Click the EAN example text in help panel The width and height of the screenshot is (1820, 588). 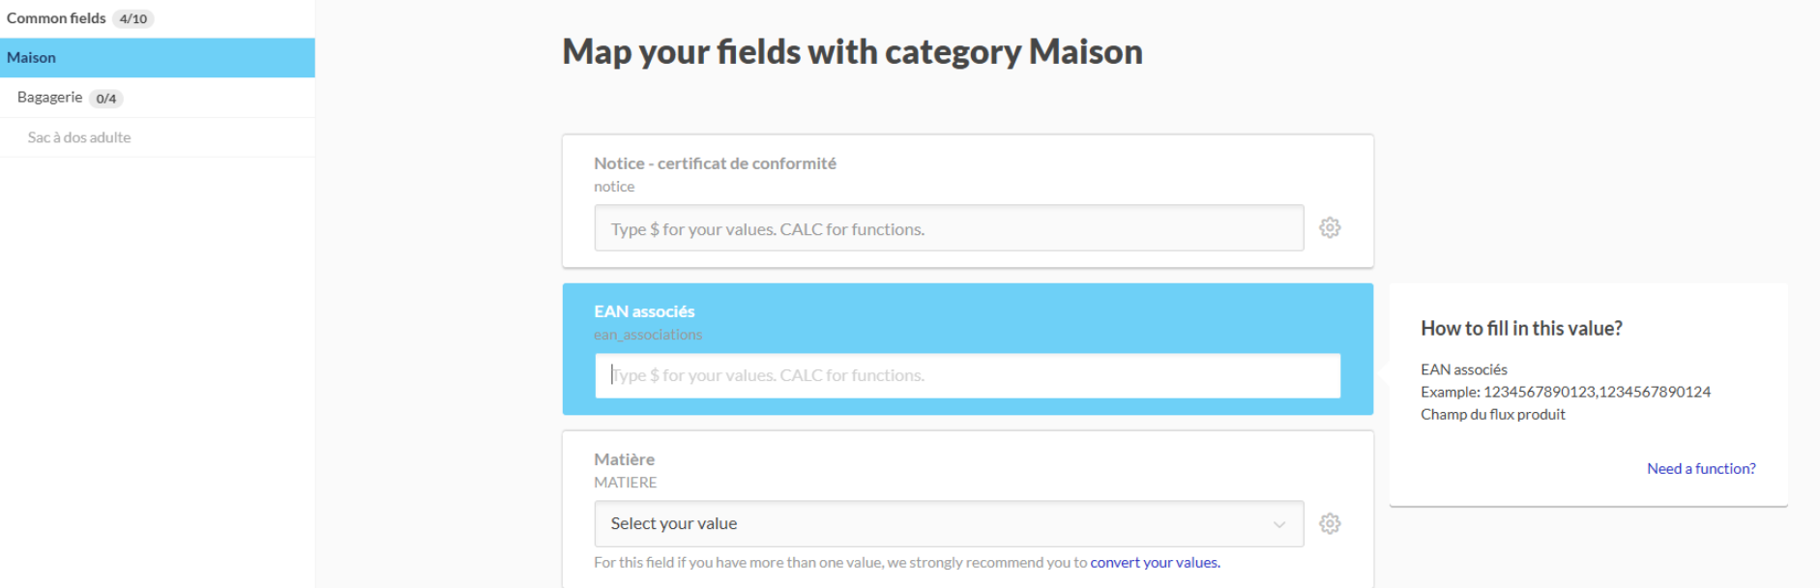tap(1566, 392)
